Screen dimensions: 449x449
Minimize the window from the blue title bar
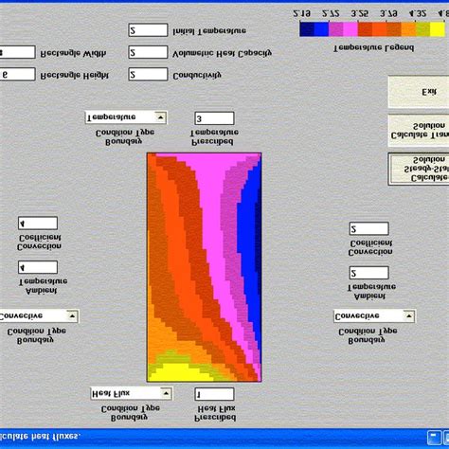[x=434, y=438]
